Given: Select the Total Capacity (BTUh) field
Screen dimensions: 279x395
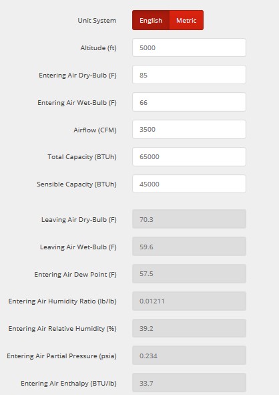Looking at the screenshot, I should [189, 156].
